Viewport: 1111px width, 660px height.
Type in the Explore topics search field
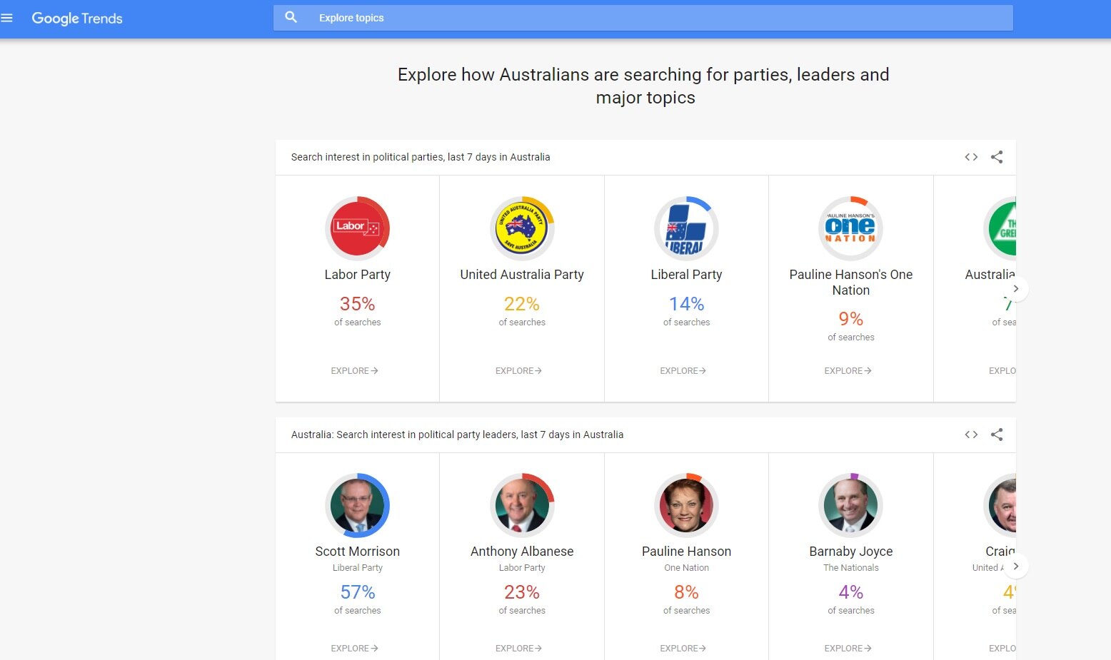point(643,18)
